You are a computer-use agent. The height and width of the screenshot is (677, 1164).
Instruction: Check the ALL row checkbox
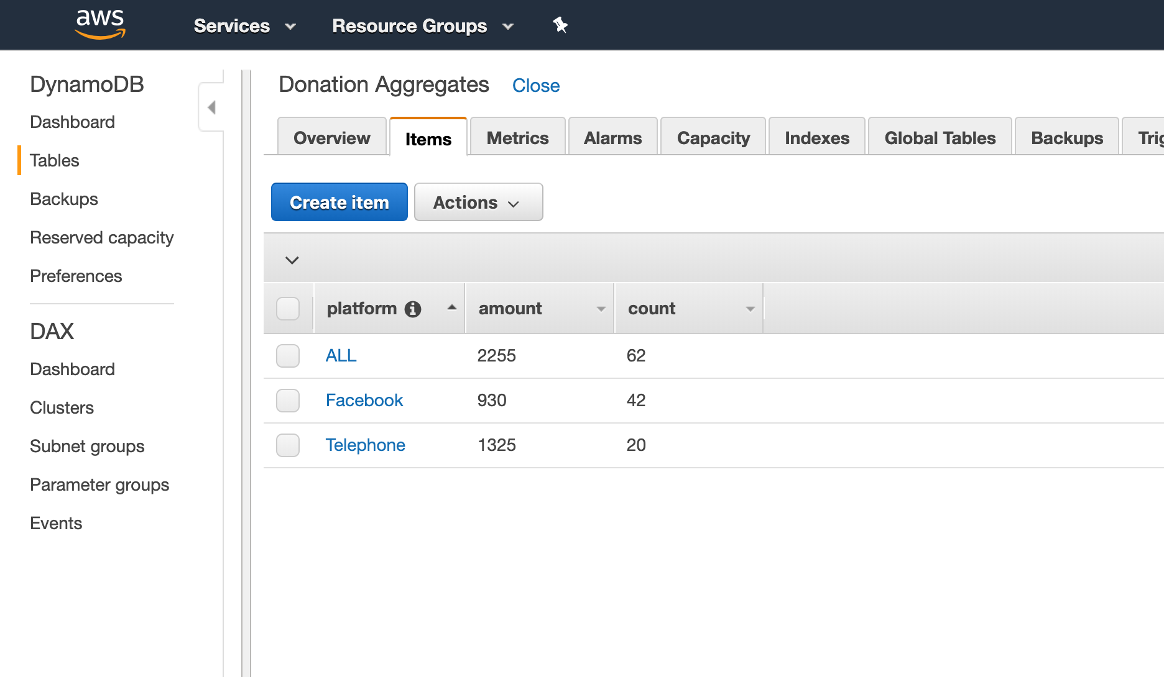(x=288, y=356)
